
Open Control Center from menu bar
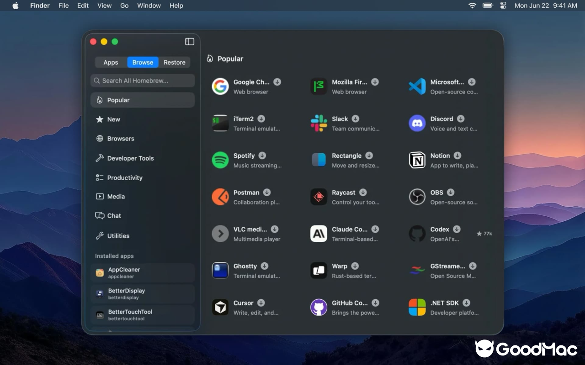pos(504,5)
